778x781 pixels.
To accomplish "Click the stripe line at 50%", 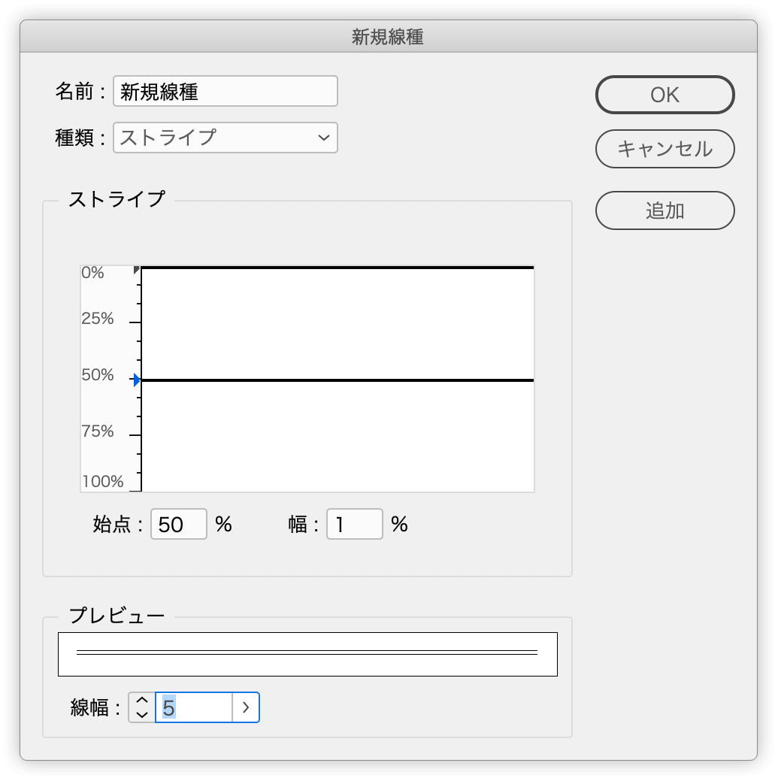I will [x=338, y=380].
